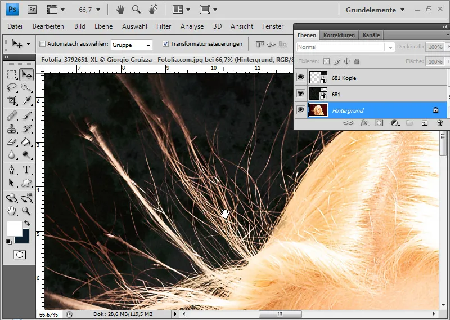Select the Eyedropper tool

26,100
